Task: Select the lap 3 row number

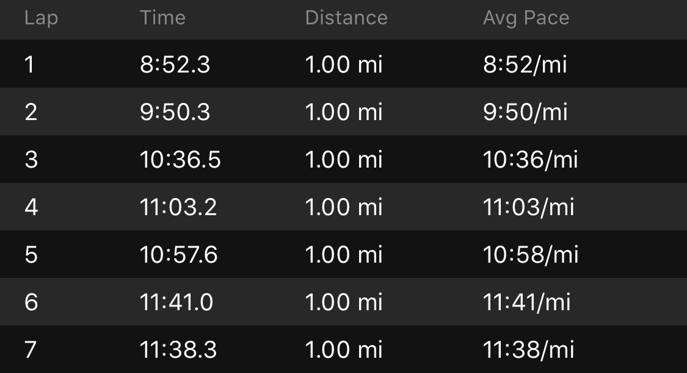Action: coord(31,160)
